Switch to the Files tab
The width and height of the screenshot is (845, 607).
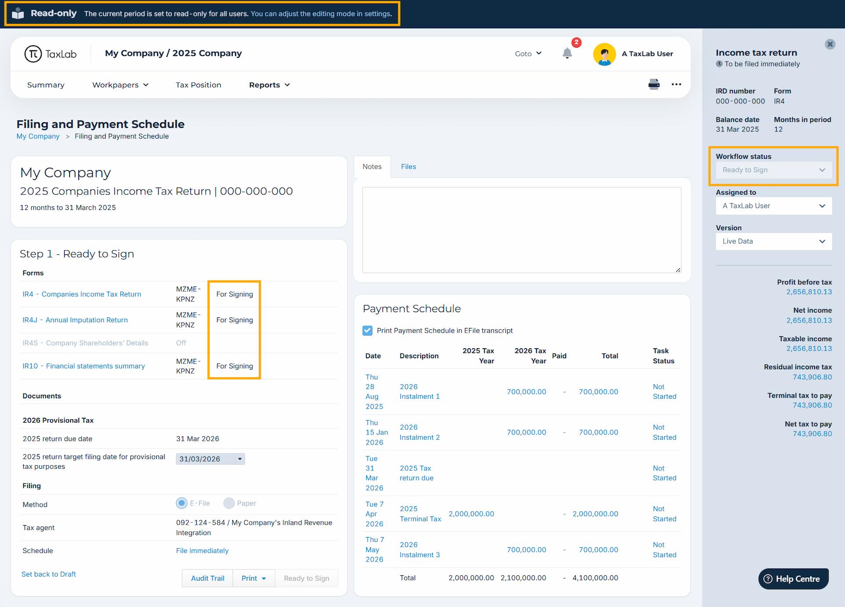pos(408,166)
